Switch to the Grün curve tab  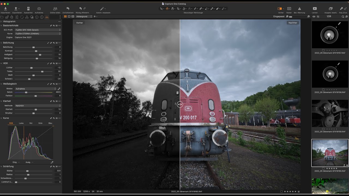pos(40,123)
